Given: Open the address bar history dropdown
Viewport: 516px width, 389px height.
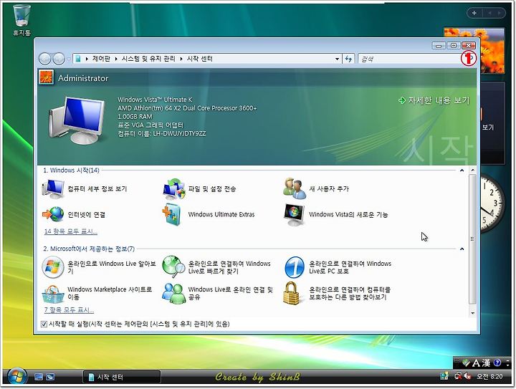Looking at the screenshot, I should pos(337,59).
